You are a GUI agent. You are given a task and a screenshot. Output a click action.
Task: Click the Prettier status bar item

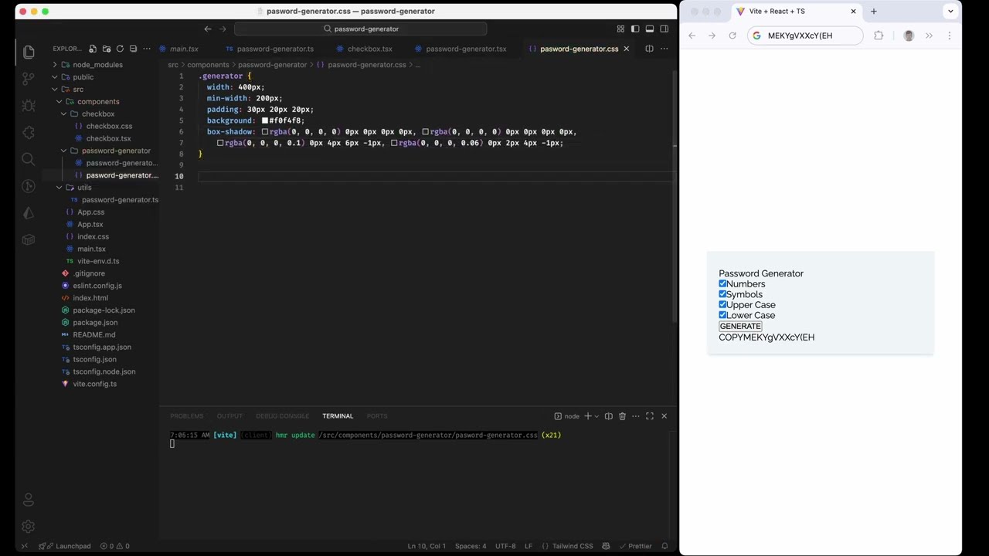click(635, 546)
